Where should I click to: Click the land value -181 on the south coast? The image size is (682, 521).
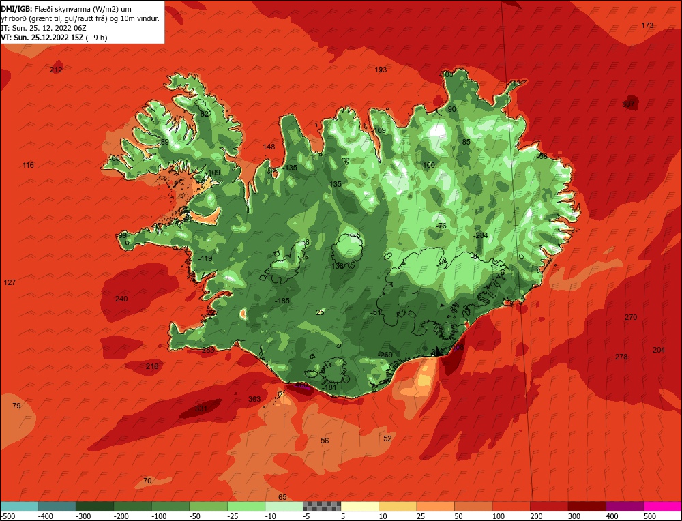click(329, 387)
